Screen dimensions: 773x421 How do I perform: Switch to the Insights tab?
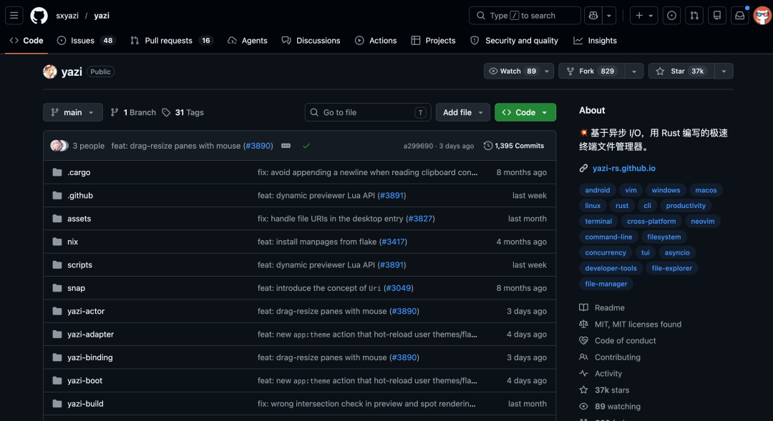[595, 40]
